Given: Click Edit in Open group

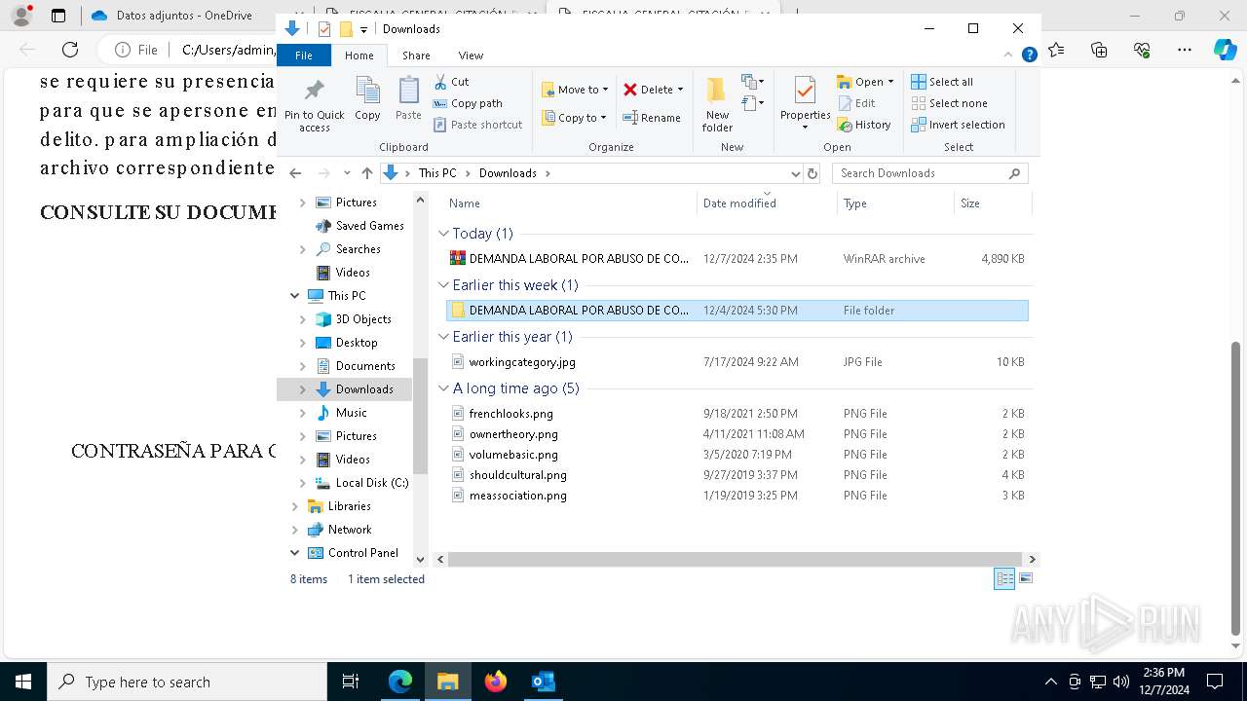Looking at the screenshot, I should click(856, 103).
